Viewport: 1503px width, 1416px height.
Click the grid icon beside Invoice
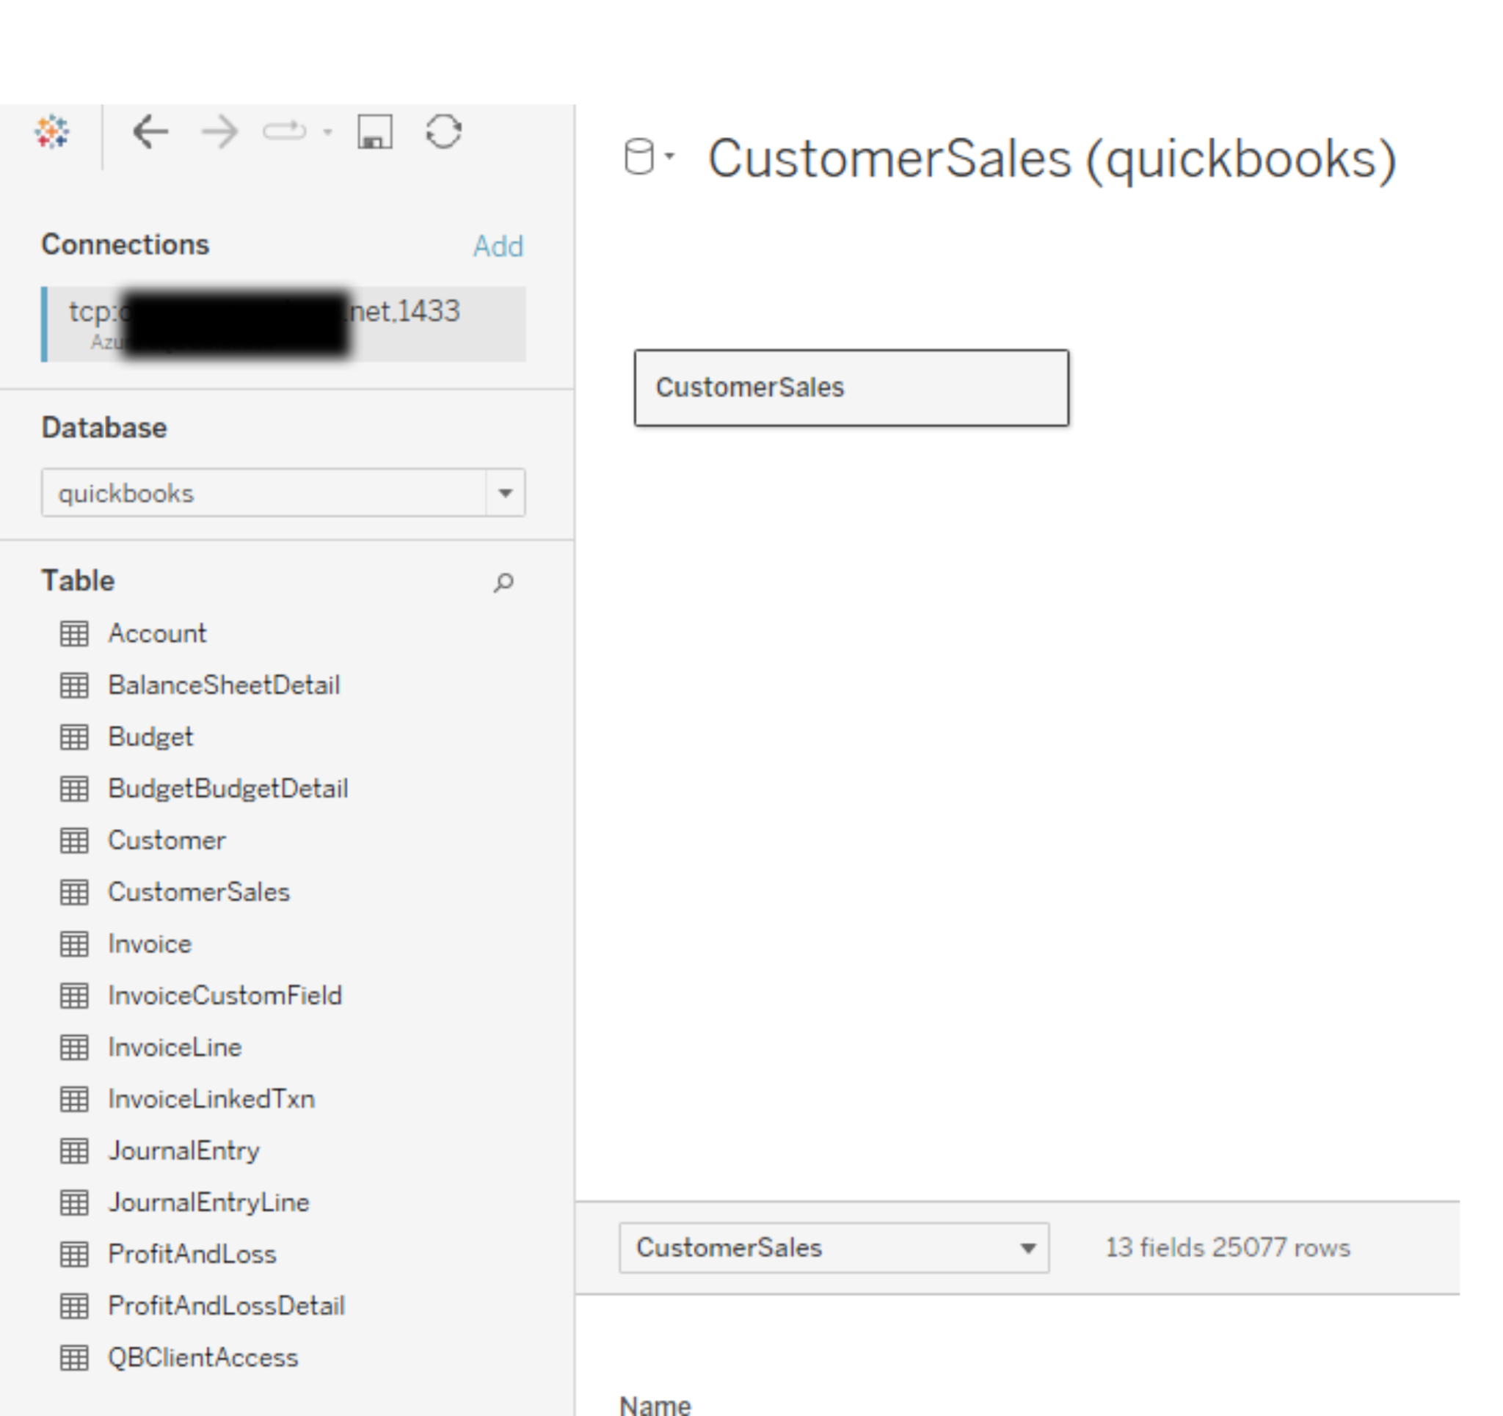[x=73, y=944]
